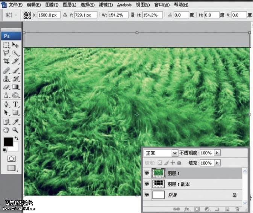253x213 pixels.
Task: Select the Eraser tool
Action: coord(6,87)
